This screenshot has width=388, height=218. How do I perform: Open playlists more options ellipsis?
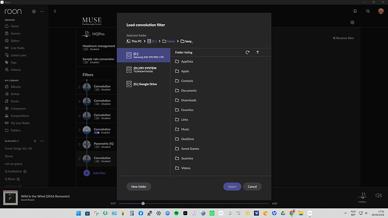point(42,141)
